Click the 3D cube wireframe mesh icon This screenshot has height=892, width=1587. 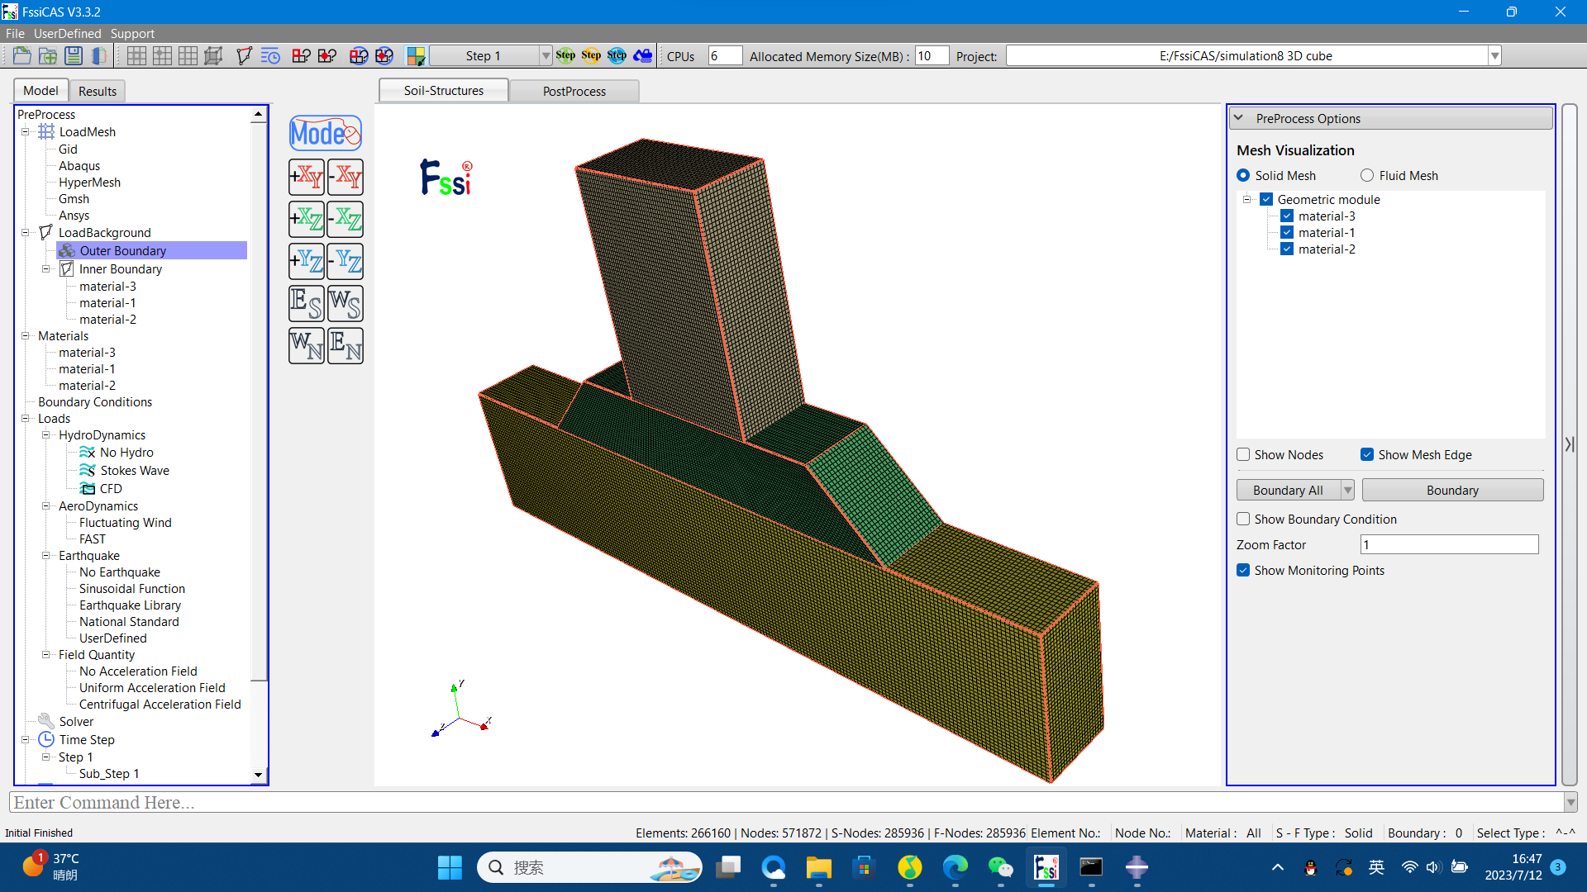213,55
